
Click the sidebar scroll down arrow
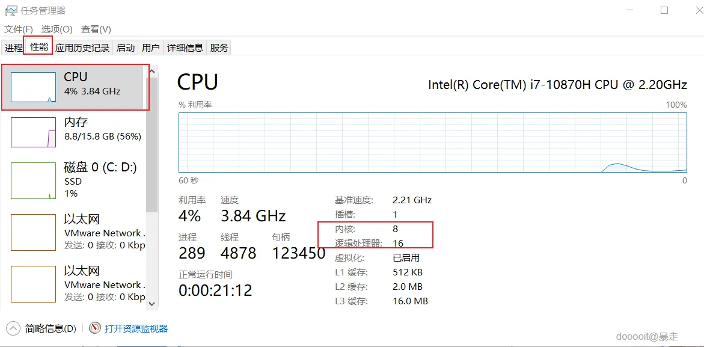(x=152, y=304)
